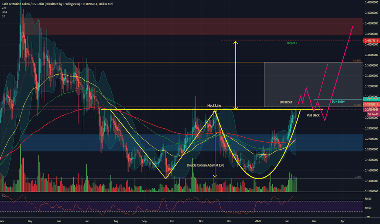Click the red 0.40679811 price tag
Viewport: 380px width, 224px height.
[x=371, y=41]
